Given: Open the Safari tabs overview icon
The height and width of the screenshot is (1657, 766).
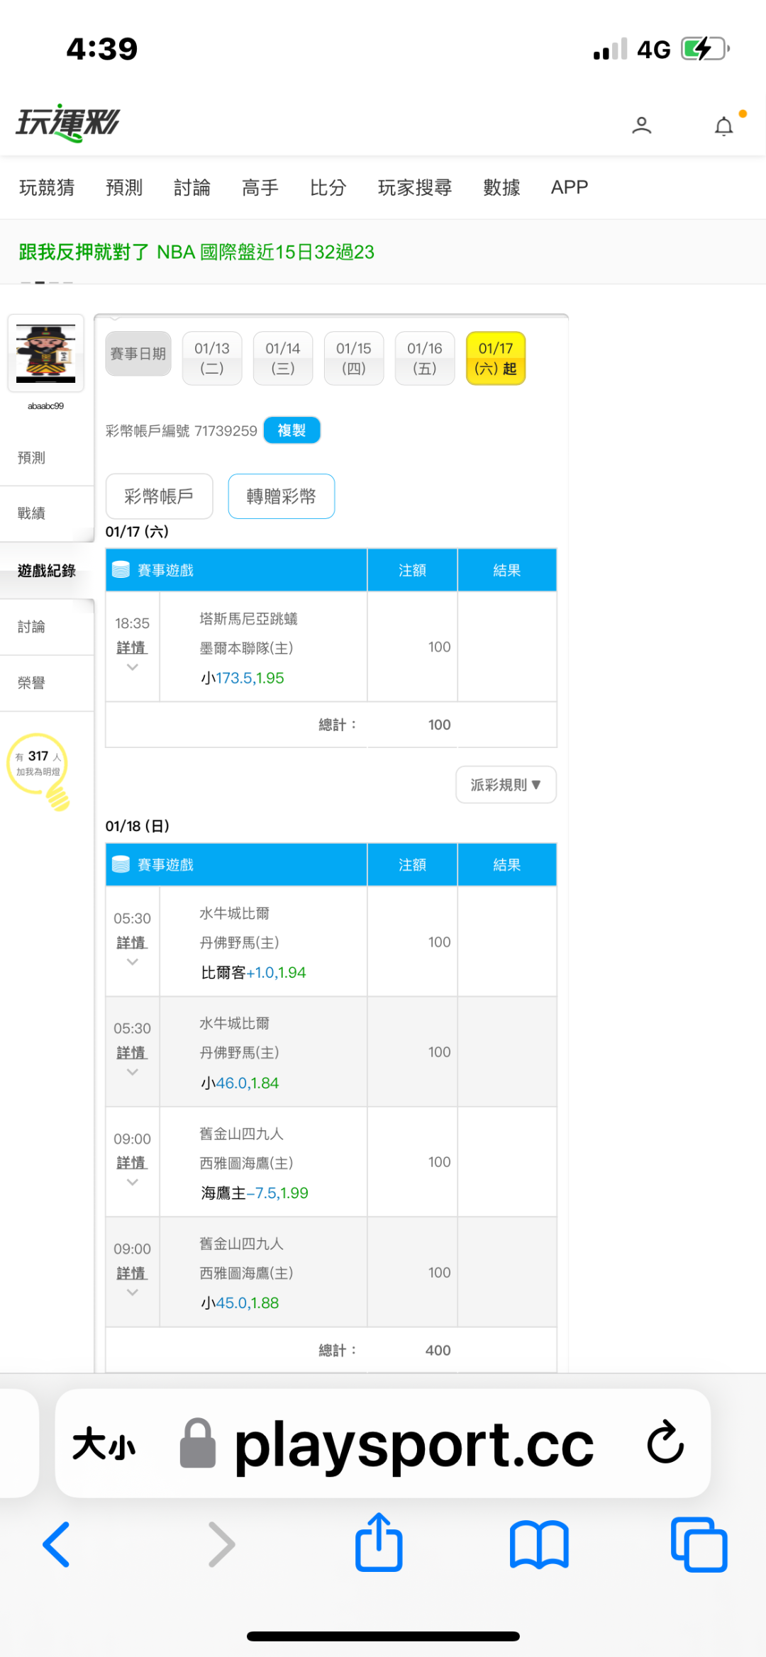Looking at the screenshot, I should coord(699,1544).
